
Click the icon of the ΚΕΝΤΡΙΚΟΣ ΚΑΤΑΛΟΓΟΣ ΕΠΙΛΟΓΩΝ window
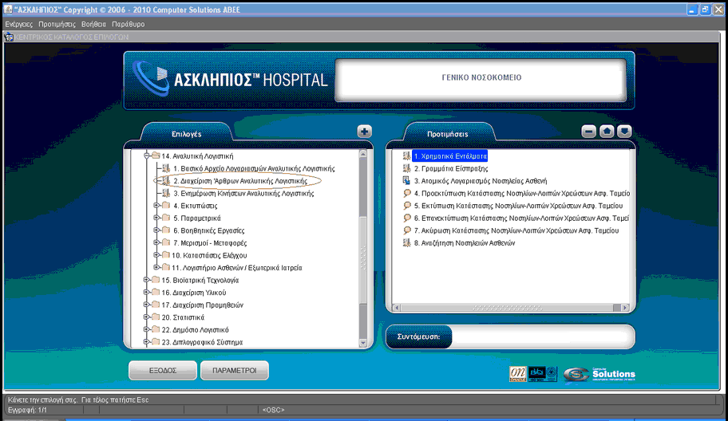[x=9, y=37]
